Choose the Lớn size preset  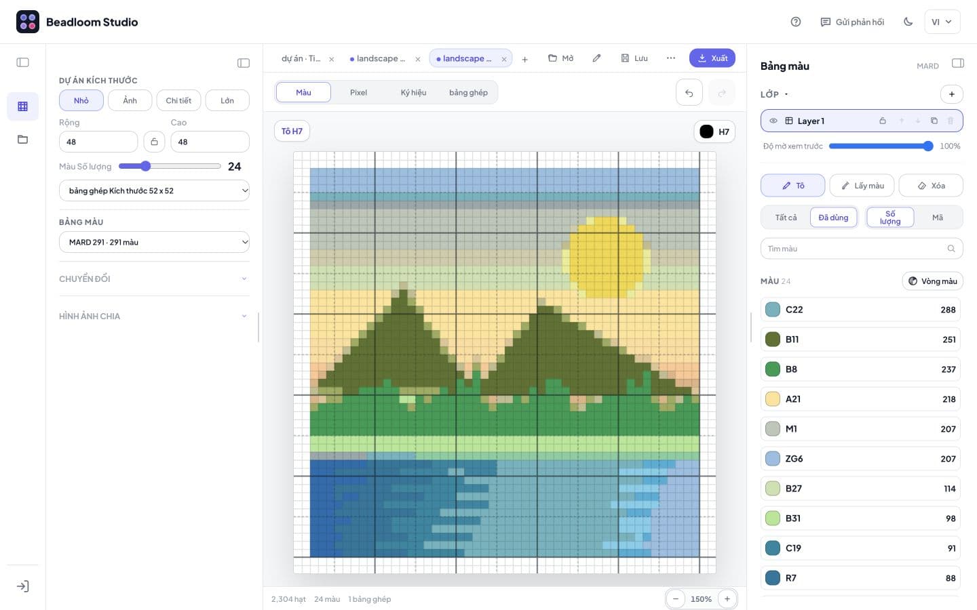227,100
